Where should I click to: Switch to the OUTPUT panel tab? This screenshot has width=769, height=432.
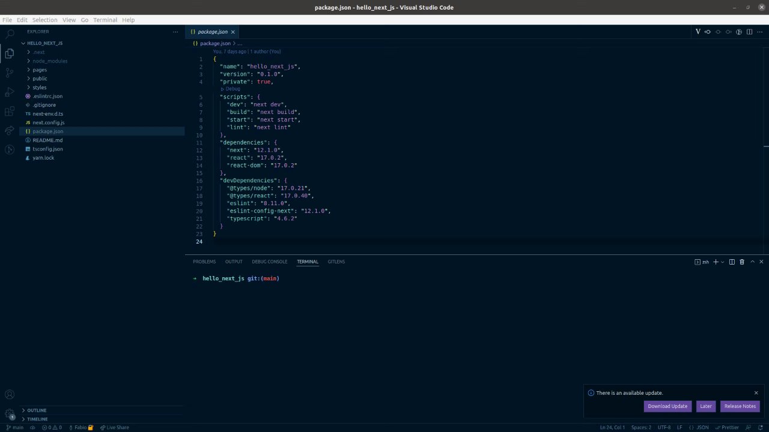click(x=234, y=262)
